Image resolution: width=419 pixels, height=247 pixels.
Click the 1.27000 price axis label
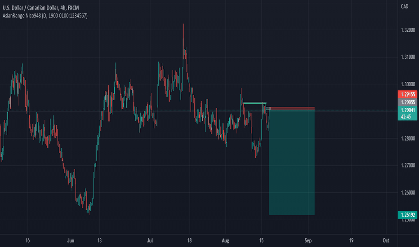coord(408,166)
